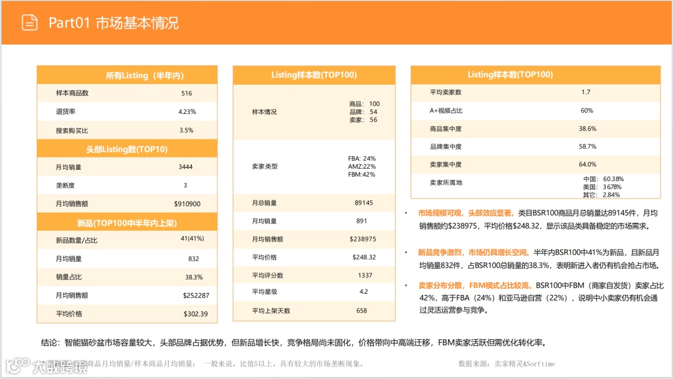This screenshot has height=379, width=673.
Task: Click the 垄断度 row label
Action: click(x=65, y=185)
